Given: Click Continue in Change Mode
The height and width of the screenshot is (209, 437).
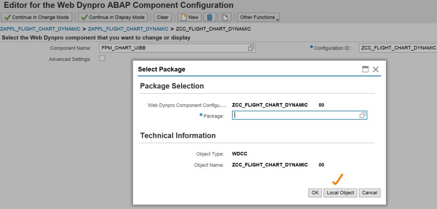Looking at the screenshot, I should 38,17.
